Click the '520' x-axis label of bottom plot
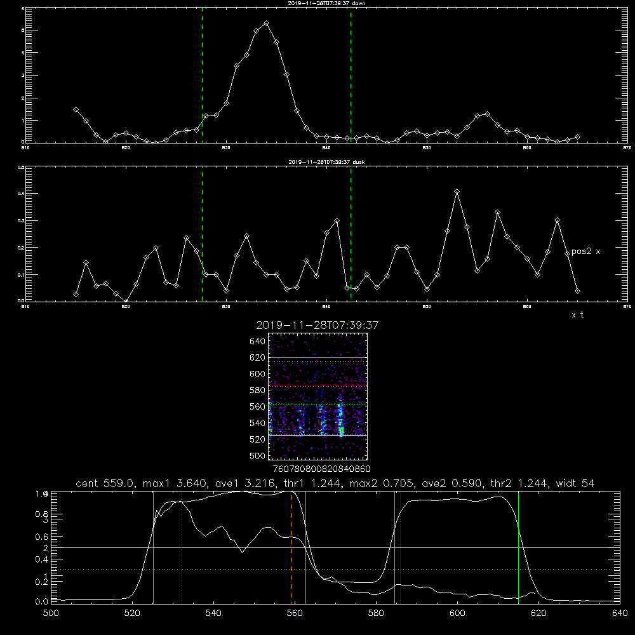Image resolution: width=635 pixels, height=635 pixels. (x=133, y=613)
